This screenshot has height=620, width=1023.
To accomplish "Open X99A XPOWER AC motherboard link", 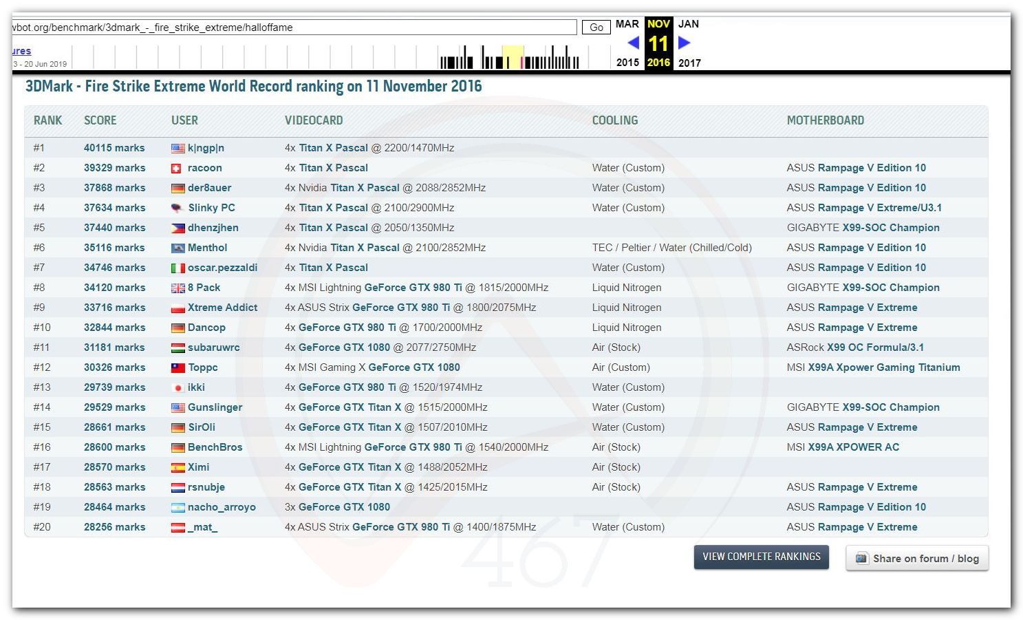I will tap(854, 447).
